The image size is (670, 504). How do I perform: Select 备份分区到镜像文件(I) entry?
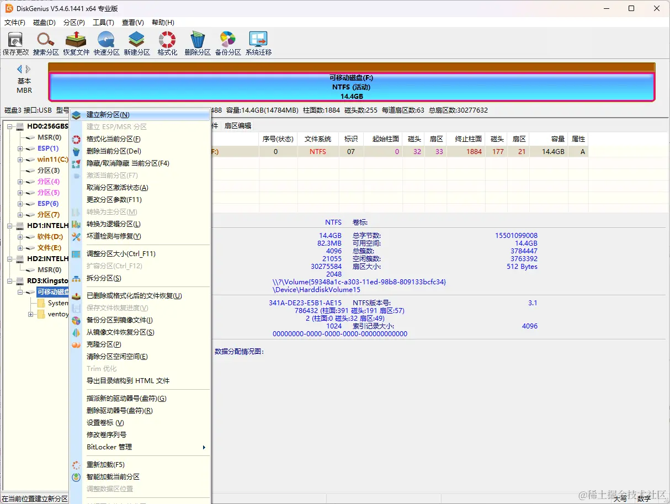[140, 320]
